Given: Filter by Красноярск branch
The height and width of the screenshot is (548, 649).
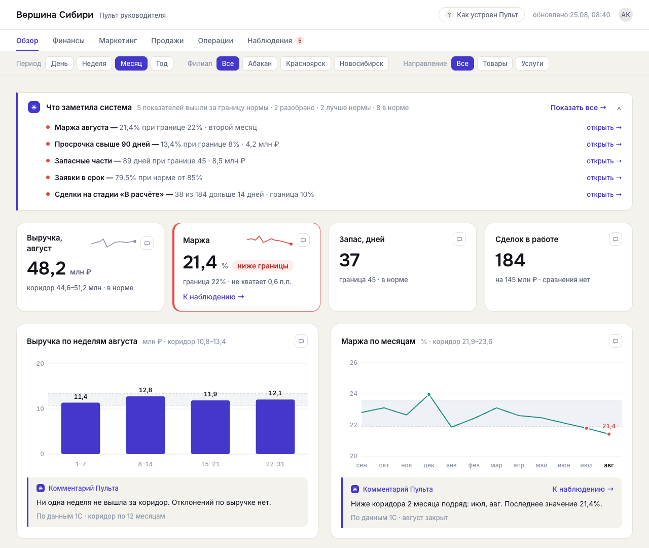Looking at the screenshot, I should 306,63.
